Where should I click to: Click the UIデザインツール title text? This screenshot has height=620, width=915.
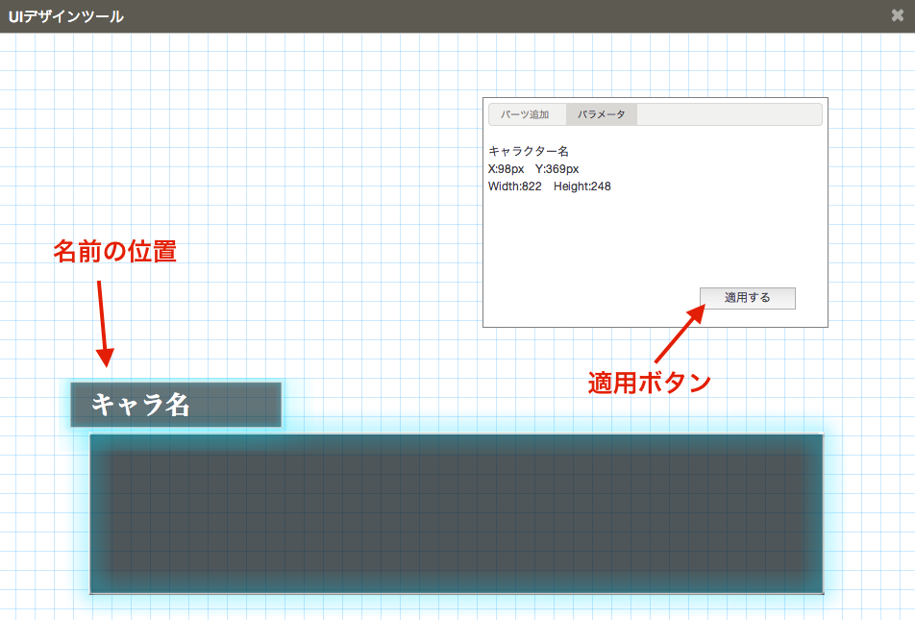pos(65,16)
